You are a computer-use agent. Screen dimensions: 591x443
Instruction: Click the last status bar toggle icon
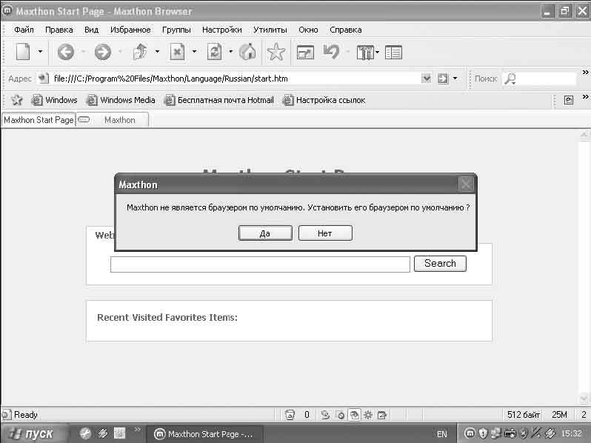click(382, 415)
